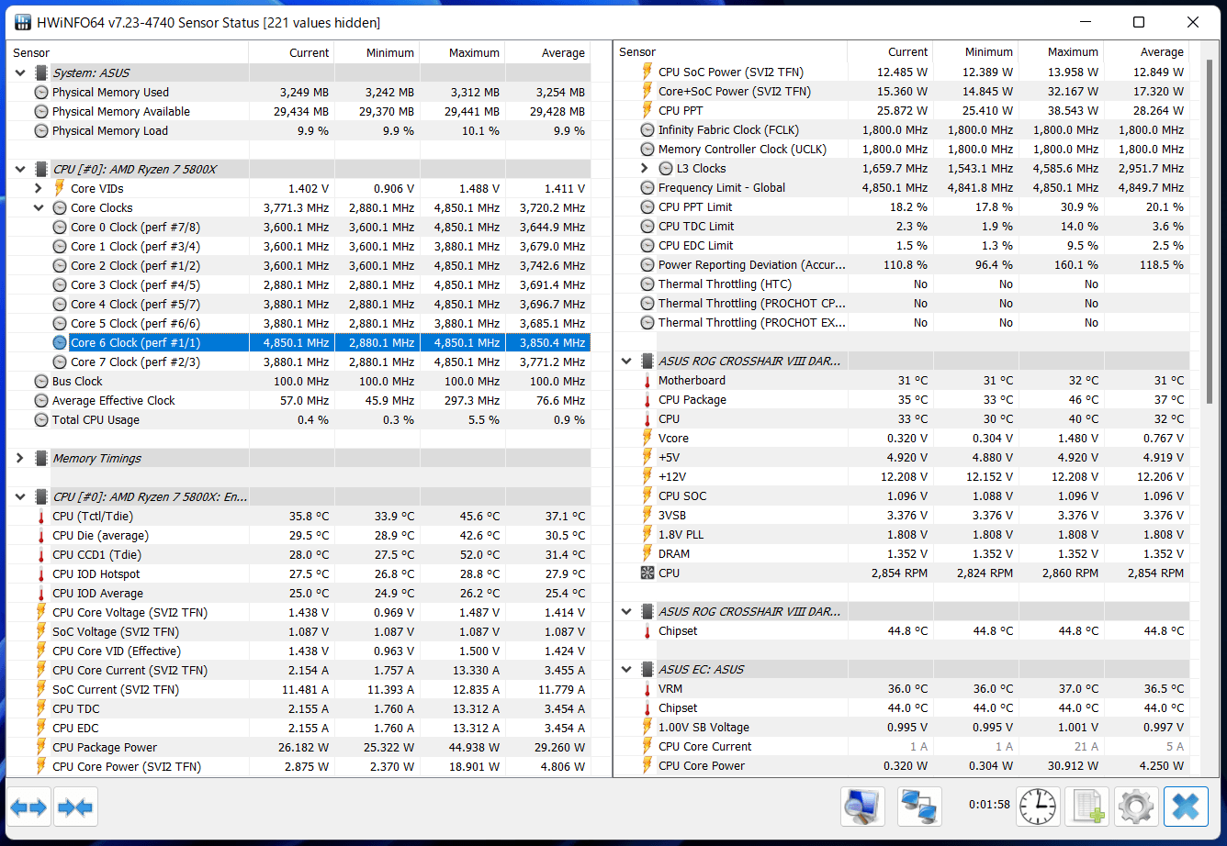
Task: Reset the elapsed time clock icon
Action: [1038, 807]
